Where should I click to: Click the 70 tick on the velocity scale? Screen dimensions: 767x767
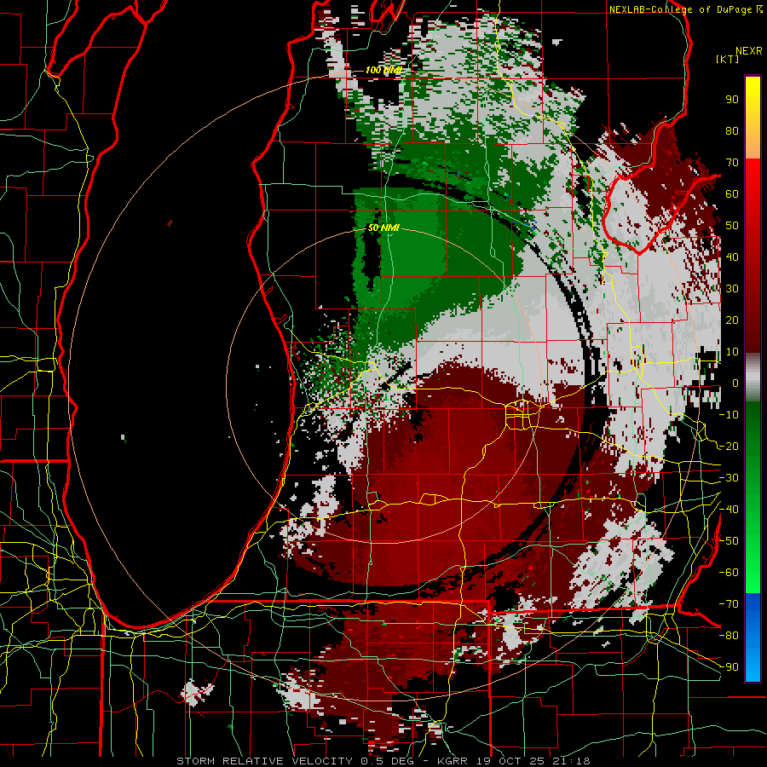point(732,163)
